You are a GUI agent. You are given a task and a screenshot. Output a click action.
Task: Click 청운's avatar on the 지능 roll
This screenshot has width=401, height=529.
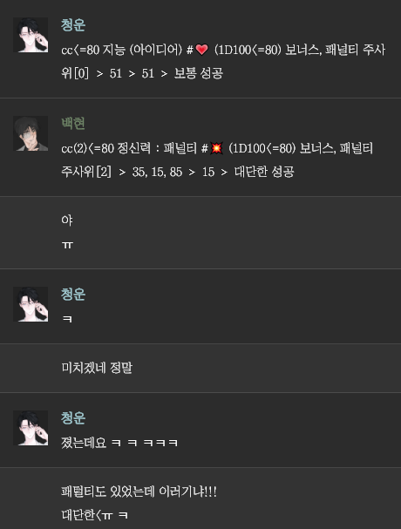[31, 35]
